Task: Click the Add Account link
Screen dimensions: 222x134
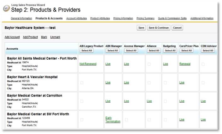Action: (x=12, y=37)
